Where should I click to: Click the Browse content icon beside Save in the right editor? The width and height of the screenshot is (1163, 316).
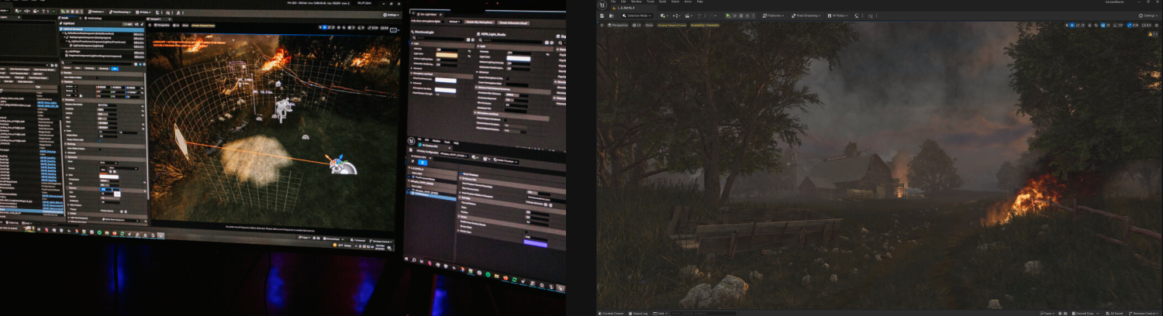point(612,15)
